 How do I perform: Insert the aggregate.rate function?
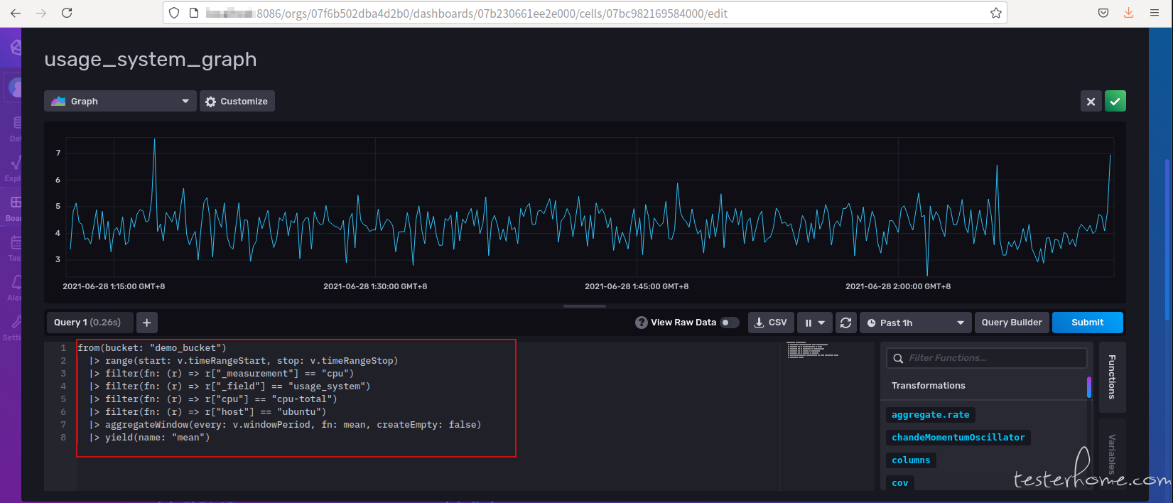(930, 415)
